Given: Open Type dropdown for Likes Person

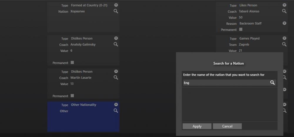Looking at the screenshot, I should point(284,5).
